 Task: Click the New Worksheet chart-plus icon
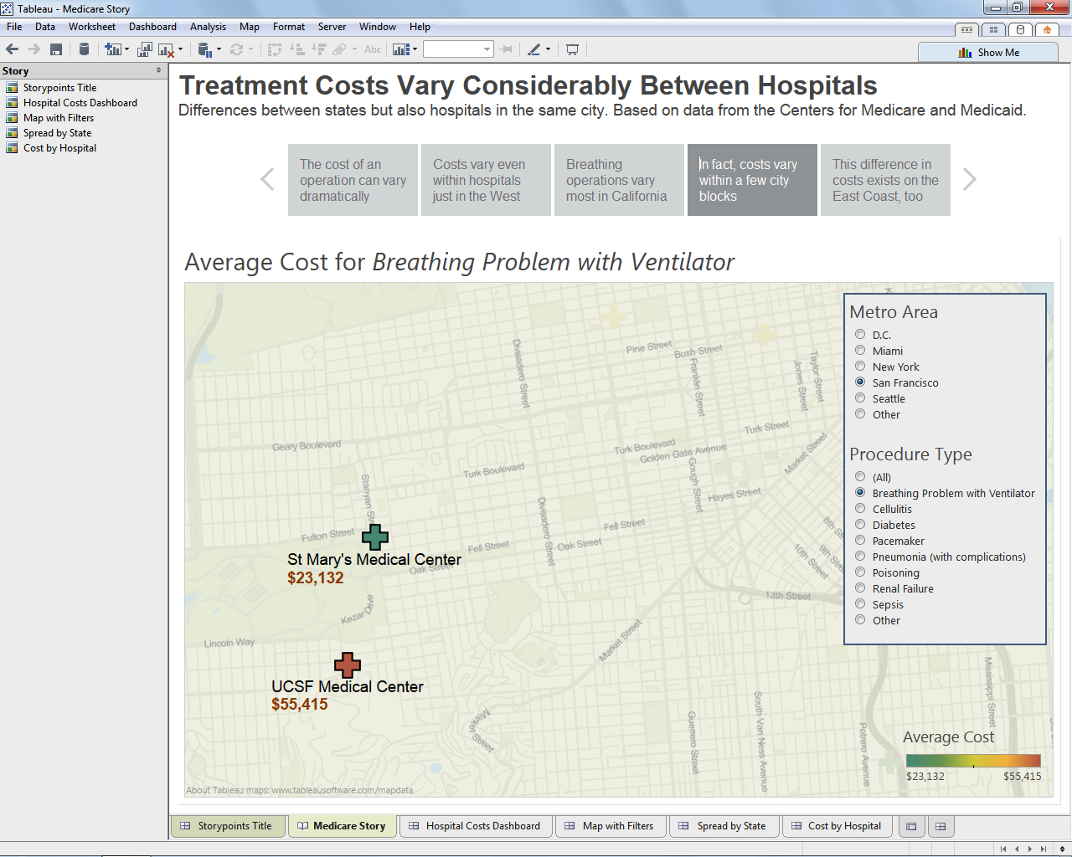pyautogui.click(x=112, y=49)
